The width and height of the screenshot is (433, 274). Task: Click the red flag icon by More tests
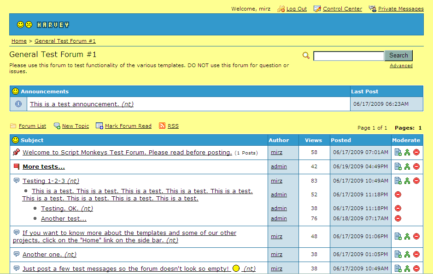click(17, 166)
